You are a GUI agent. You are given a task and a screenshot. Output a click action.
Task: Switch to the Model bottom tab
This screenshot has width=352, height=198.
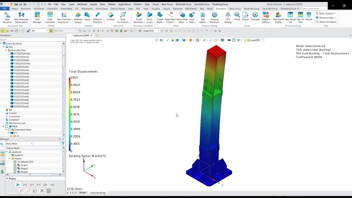pos(82,193)
